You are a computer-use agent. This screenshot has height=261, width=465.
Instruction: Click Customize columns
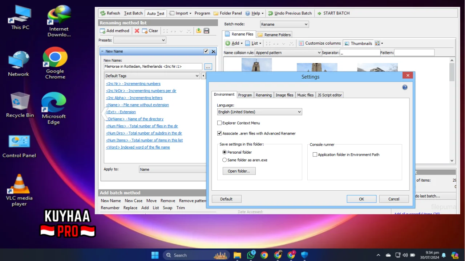(320, 43)
